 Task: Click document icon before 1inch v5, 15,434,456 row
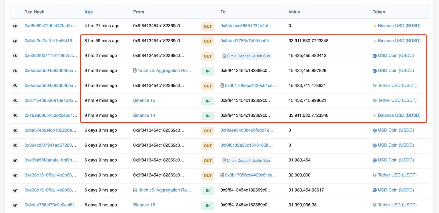(x=135, y=70)
